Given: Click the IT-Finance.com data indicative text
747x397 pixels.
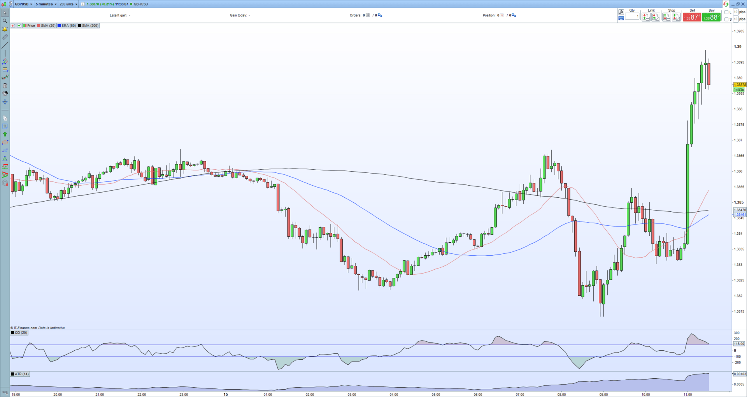Looking at the screenshot, I should point(38,328).
